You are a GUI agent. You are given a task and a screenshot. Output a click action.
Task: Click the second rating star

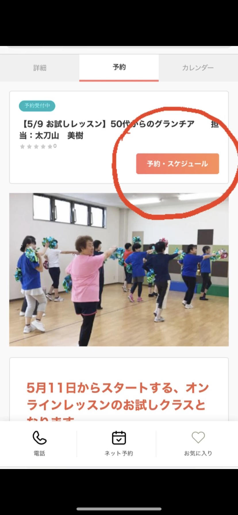[x=29, y=147]
